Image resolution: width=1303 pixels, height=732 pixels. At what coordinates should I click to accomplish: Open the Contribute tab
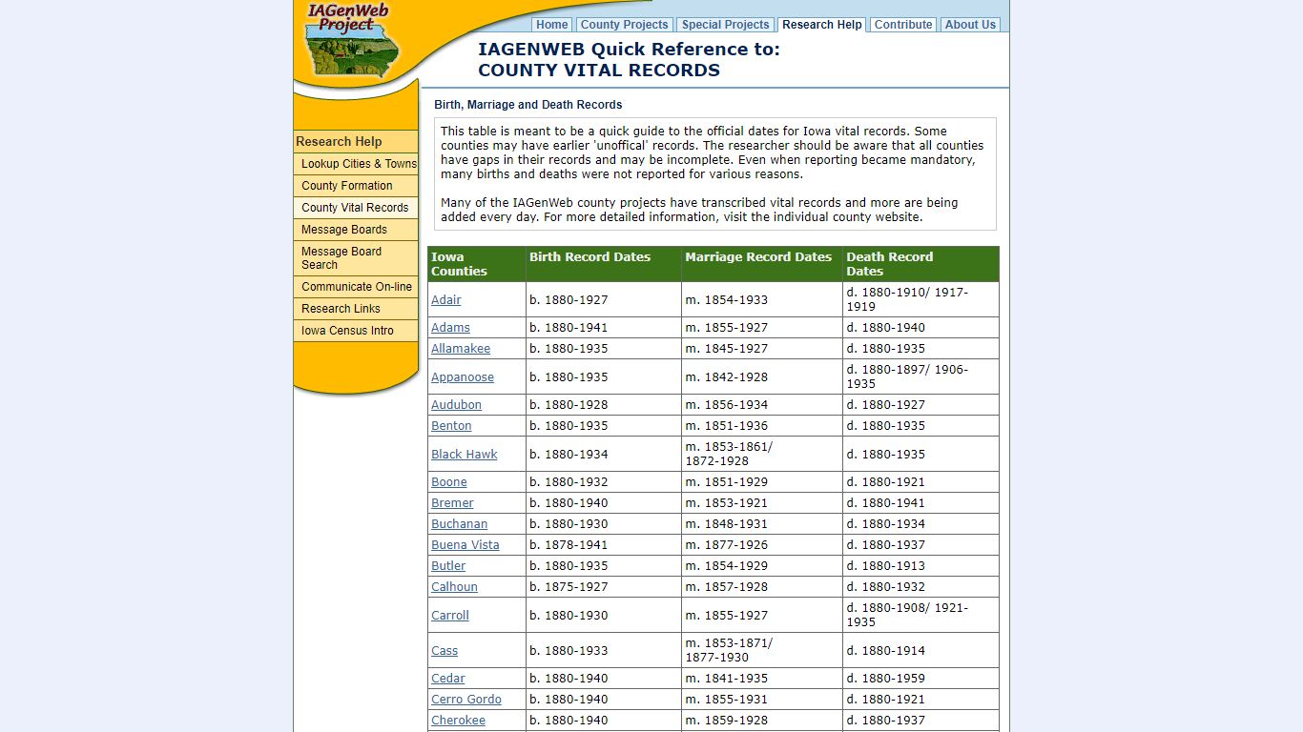[903, 25]
